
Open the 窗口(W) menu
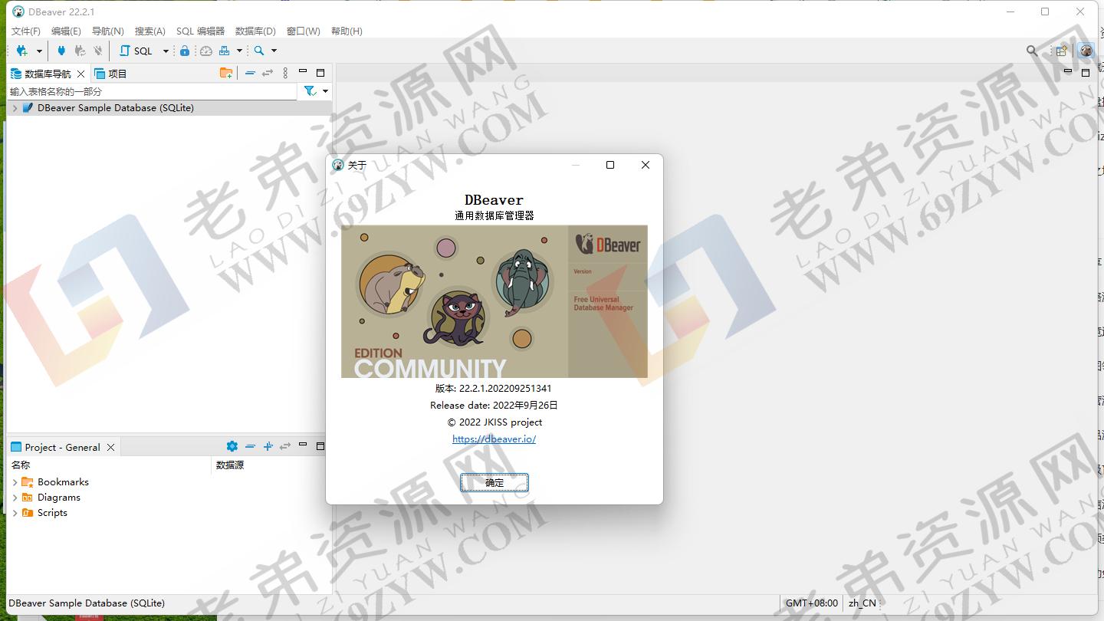click(303, 31)
